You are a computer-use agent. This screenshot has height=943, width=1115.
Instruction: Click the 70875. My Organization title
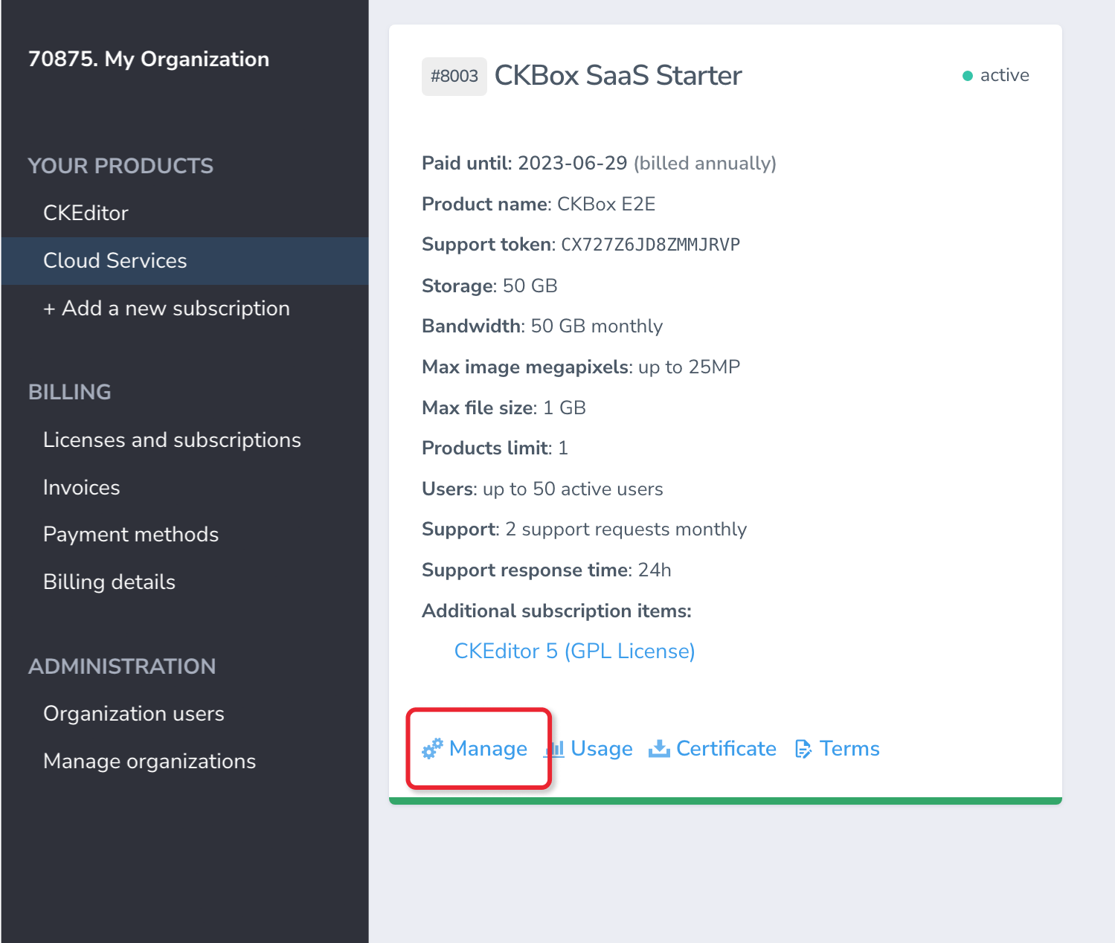click(x=149, y=59)
